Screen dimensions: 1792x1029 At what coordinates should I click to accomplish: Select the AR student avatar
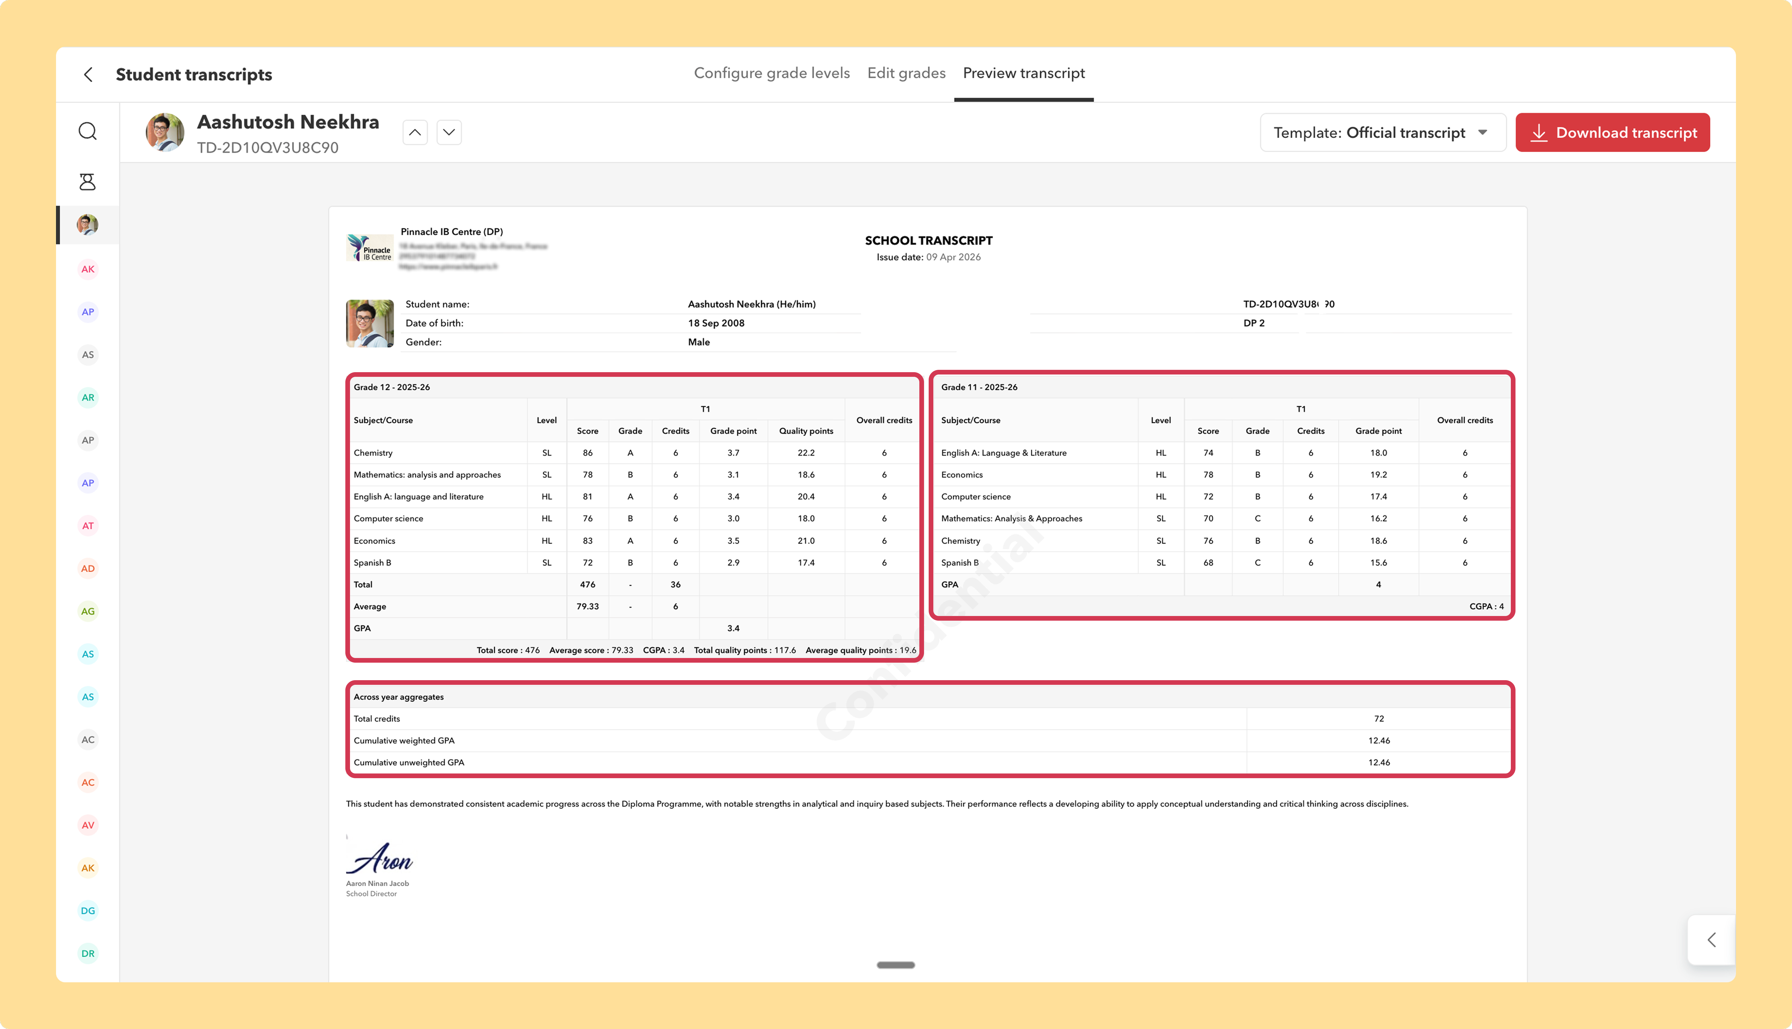[x=87, y=397]
